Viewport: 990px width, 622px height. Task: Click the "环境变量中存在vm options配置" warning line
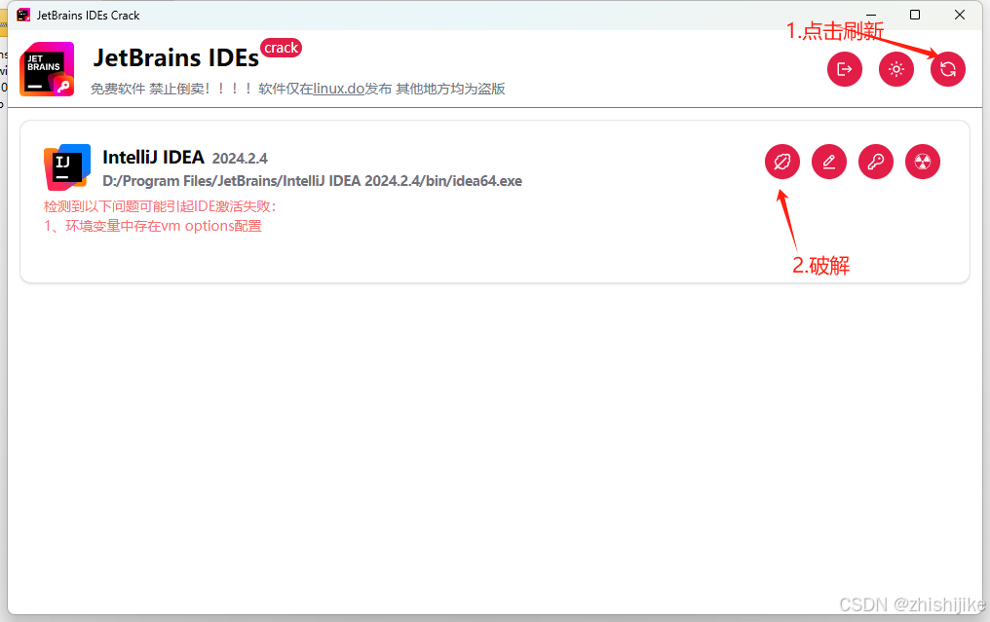tap(153, 226)
